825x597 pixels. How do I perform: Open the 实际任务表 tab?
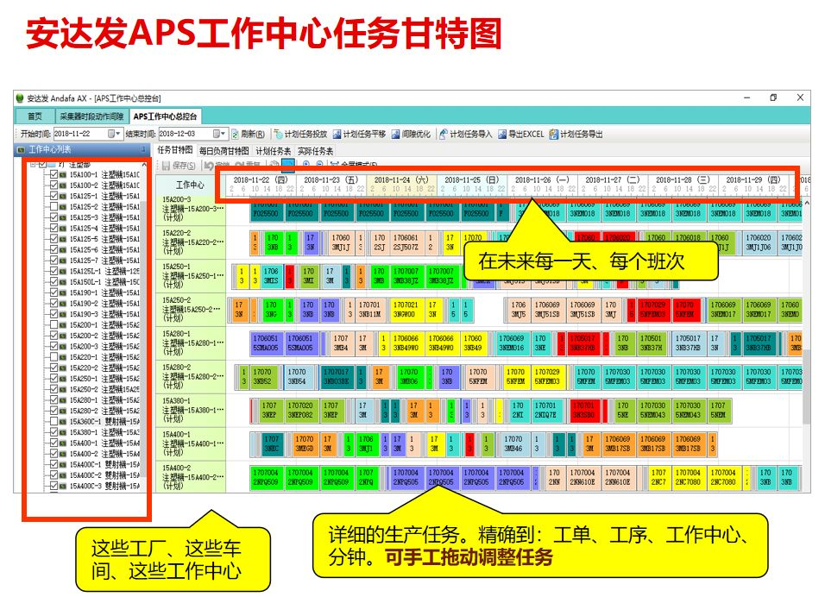pyautogui.click(x=315, y=151)
